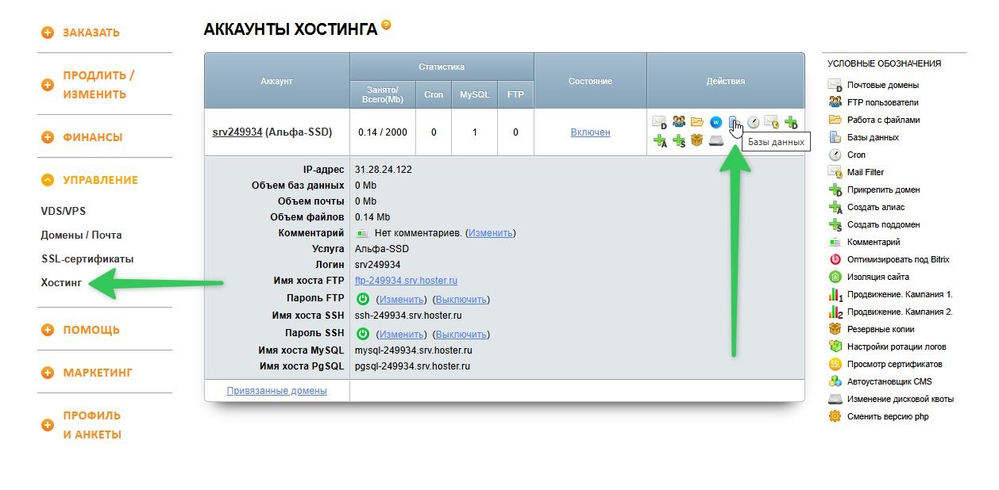999x490 pixels.
Task: Select Домены / Почта menu item
Action: click(81, 235)
